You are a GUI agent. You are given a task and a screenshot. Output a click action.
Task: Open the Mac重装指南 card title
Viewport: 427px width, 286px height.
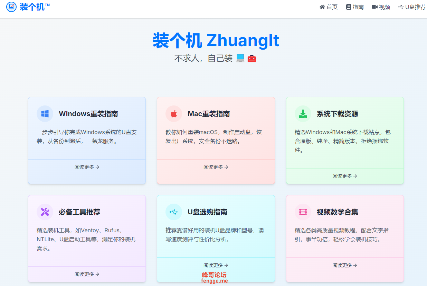coord(209,114)
